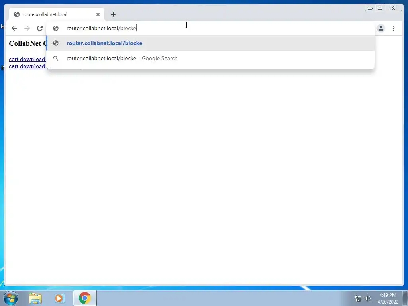Click the network status tray icon

click(358, 298)
